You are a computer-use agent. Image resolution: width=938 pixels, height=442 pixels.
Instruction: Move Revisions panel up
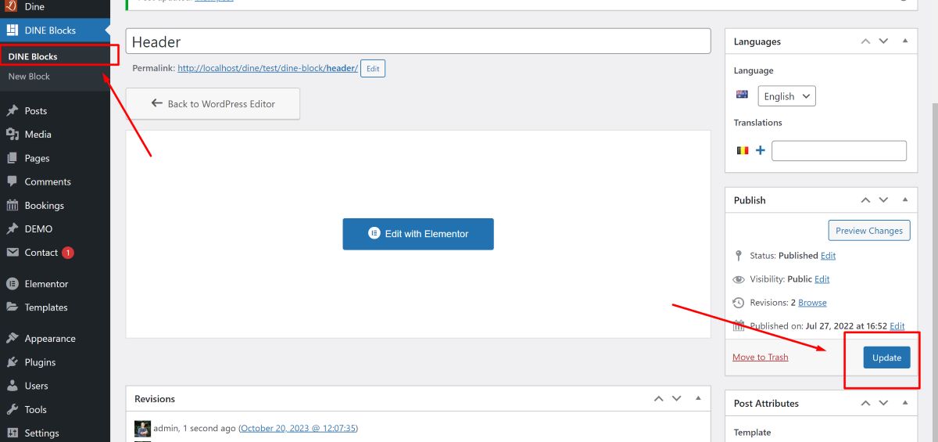pos(659,398)
